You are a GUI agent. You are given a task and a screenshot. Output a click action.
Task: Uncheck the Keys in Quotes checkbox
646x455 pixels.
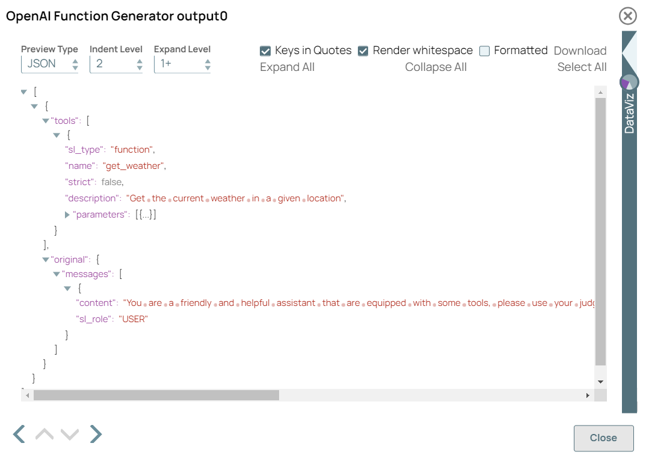tap(265, 50)
